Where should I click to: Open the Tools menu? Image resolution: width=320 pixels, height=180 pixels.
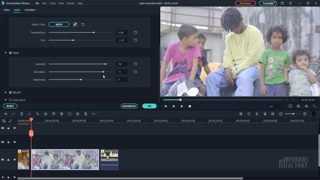pos(52,3)
